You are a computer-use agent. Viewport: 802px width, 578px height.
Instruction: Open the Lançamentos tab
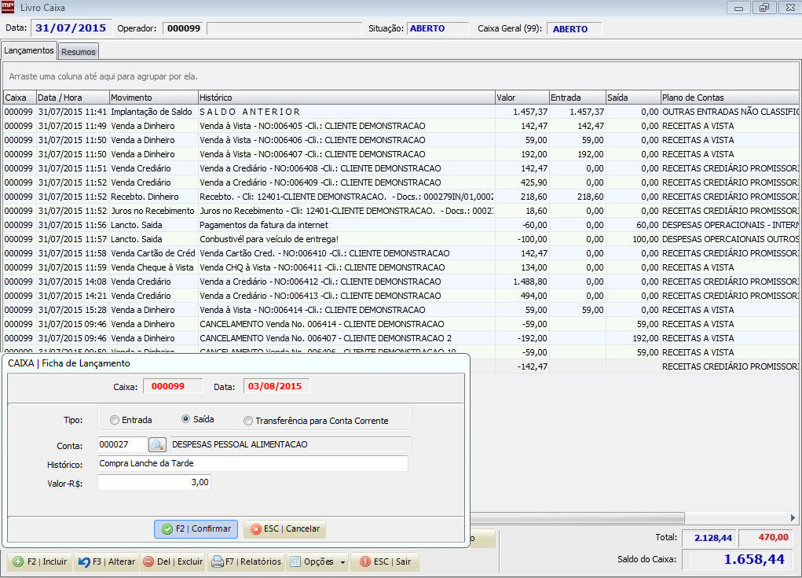[28, 50]
